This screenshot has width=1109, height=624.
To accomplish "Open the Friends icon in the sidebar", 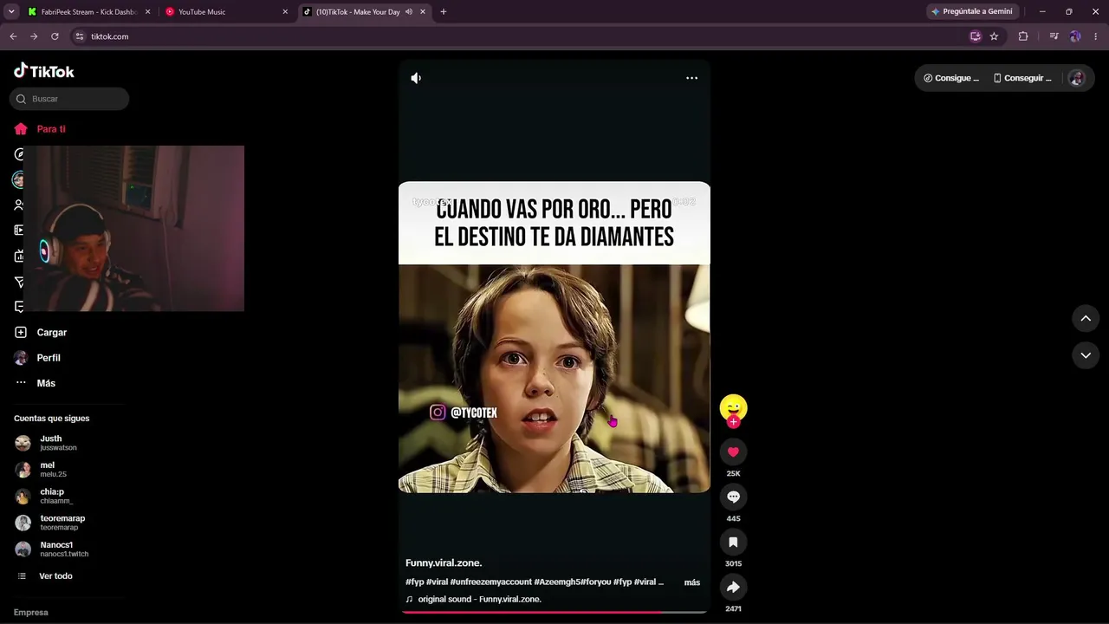I will (x=18, y=205).
